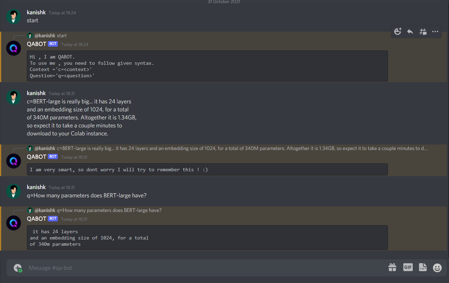Jump to replied message '@kanishk start'
Screen dimensions: 449x283
[51, 36]
